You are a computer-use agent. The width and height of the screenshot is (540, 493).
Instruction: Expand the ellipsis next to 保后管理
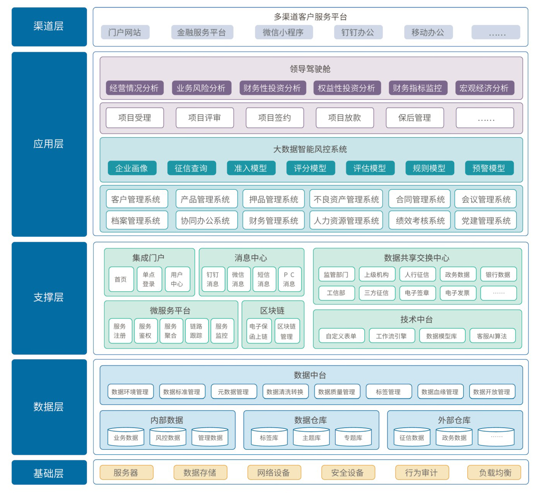point(485,118)
